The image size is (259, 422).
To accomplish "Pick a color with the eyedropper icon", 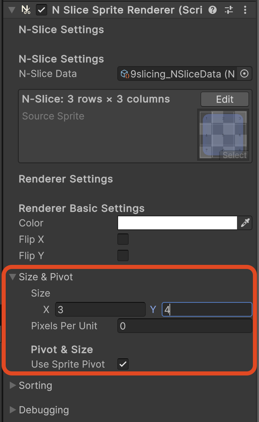I will coord(245,223).
